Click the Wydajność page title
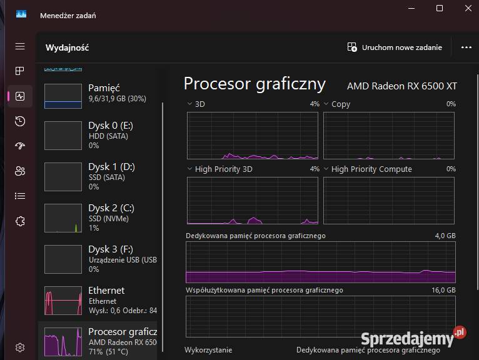Viewport: 479px width, 360px height. coord(67,47)
